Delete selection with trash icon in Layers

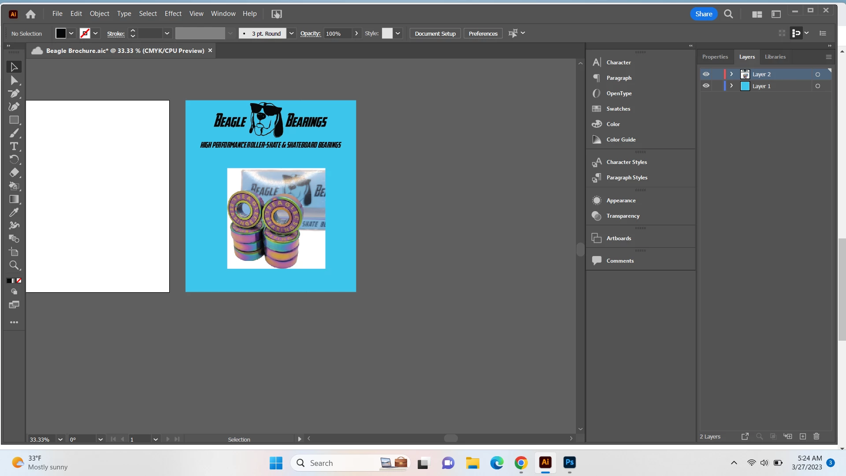(816, 436)
